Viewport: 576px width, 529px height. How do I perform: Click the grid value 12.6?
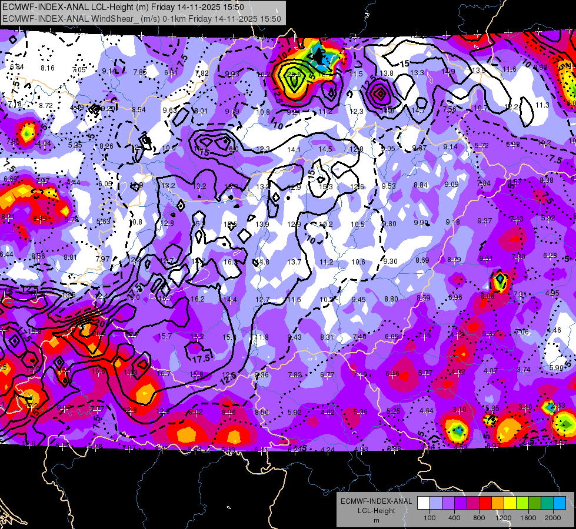coord(357,187)
